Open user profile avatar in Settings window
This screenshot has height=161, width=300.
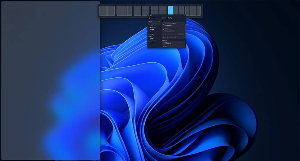pyautogui.click(x=149, y=18)
